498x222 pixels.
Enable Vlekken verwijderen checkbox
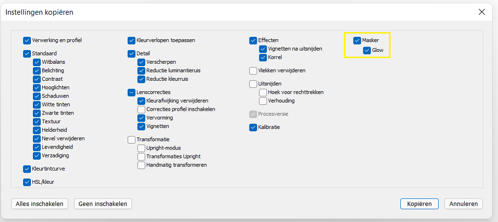(x=253, y=71)
